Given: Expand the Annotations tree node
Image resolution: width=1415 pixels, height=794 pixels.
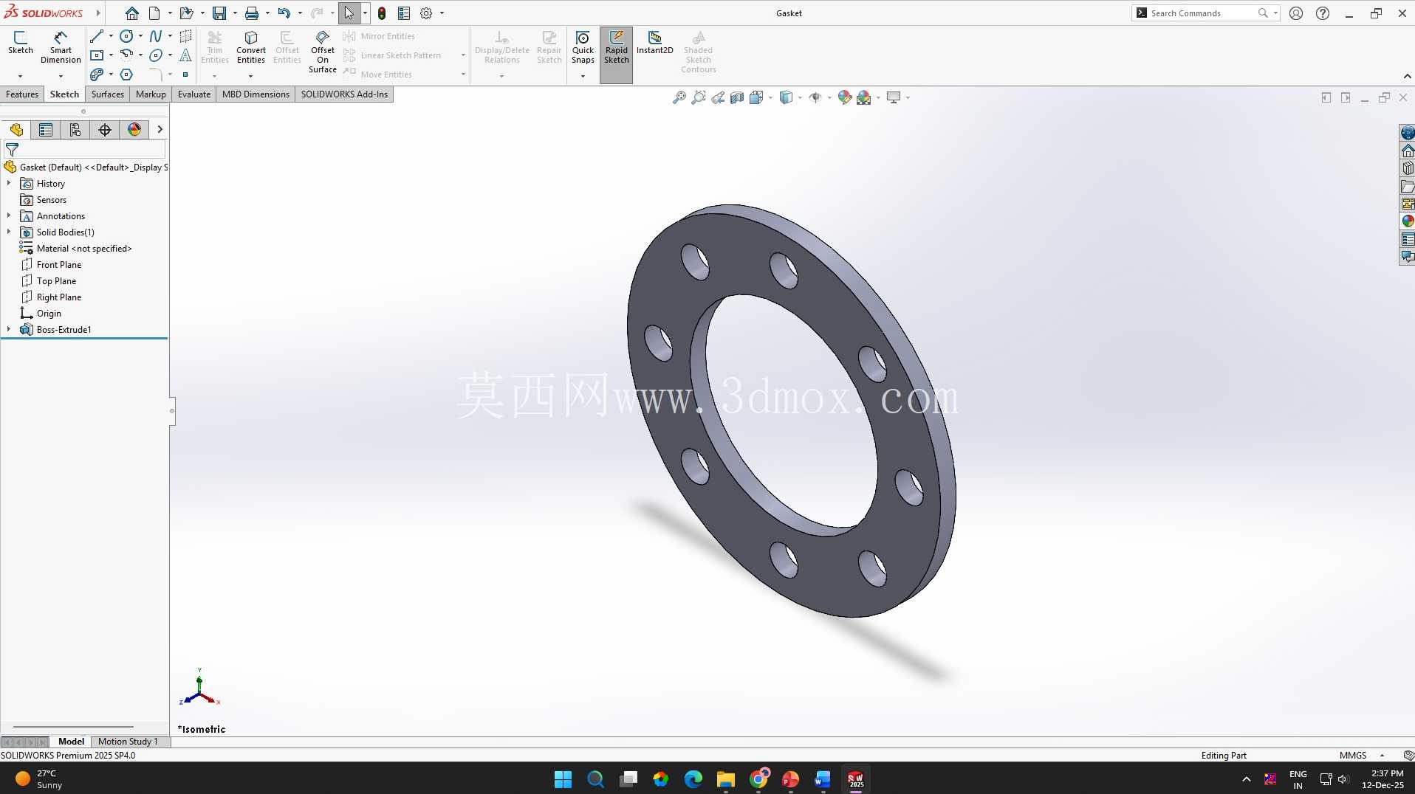Looking at the screenshot, I should pos(9,216).
